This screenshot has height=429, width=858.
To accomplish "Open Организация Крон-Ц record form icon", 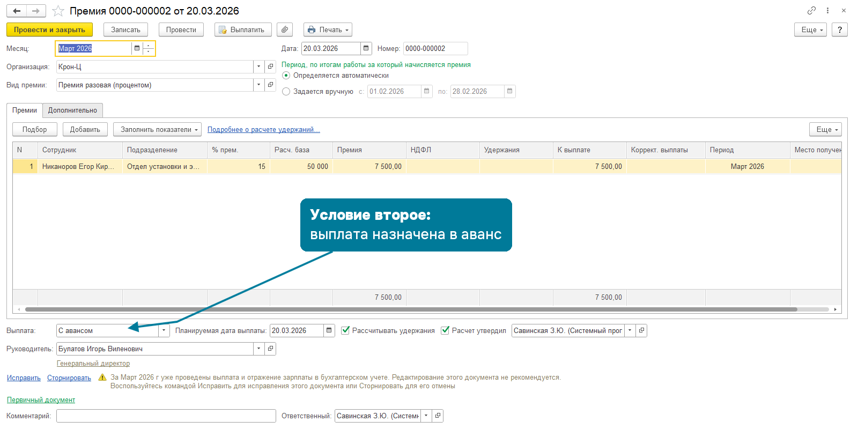I will (x=270, y=66).
